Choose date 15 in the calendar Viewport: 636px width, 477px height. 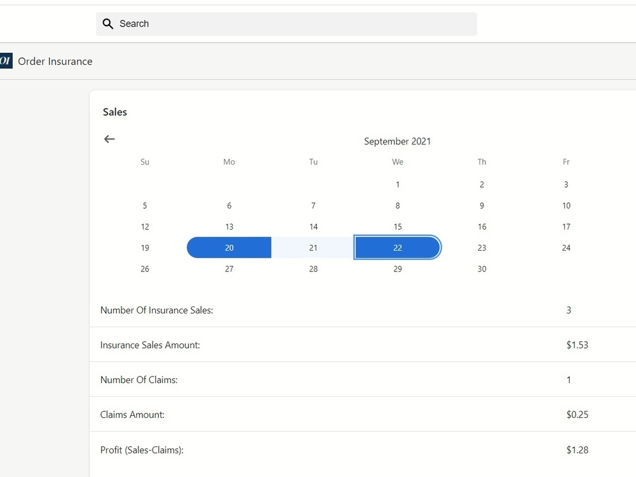[397, 227]
